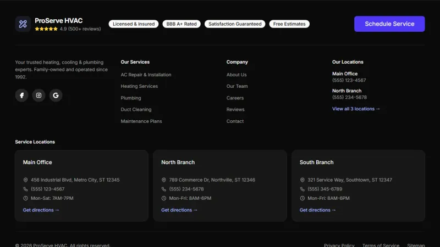440x247 pixels.
Task: Click address 321 Service Way, Southtown
Action: point(350,180)
